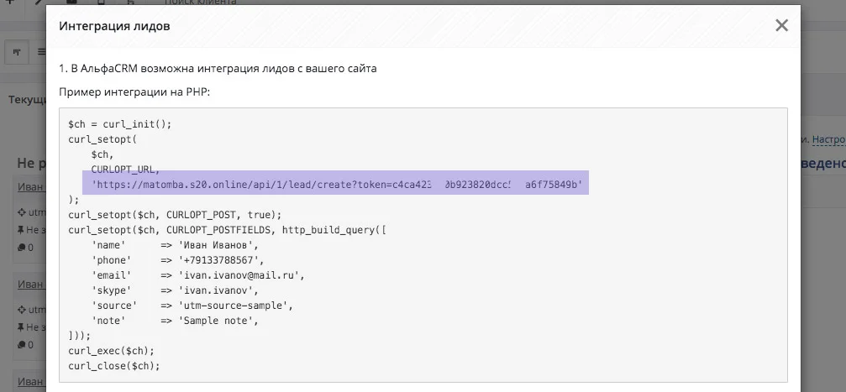This screenshot has height=392, width=846.
Task: Click the highlighted lead/create token URL line
Action: (x=337, y=185)
